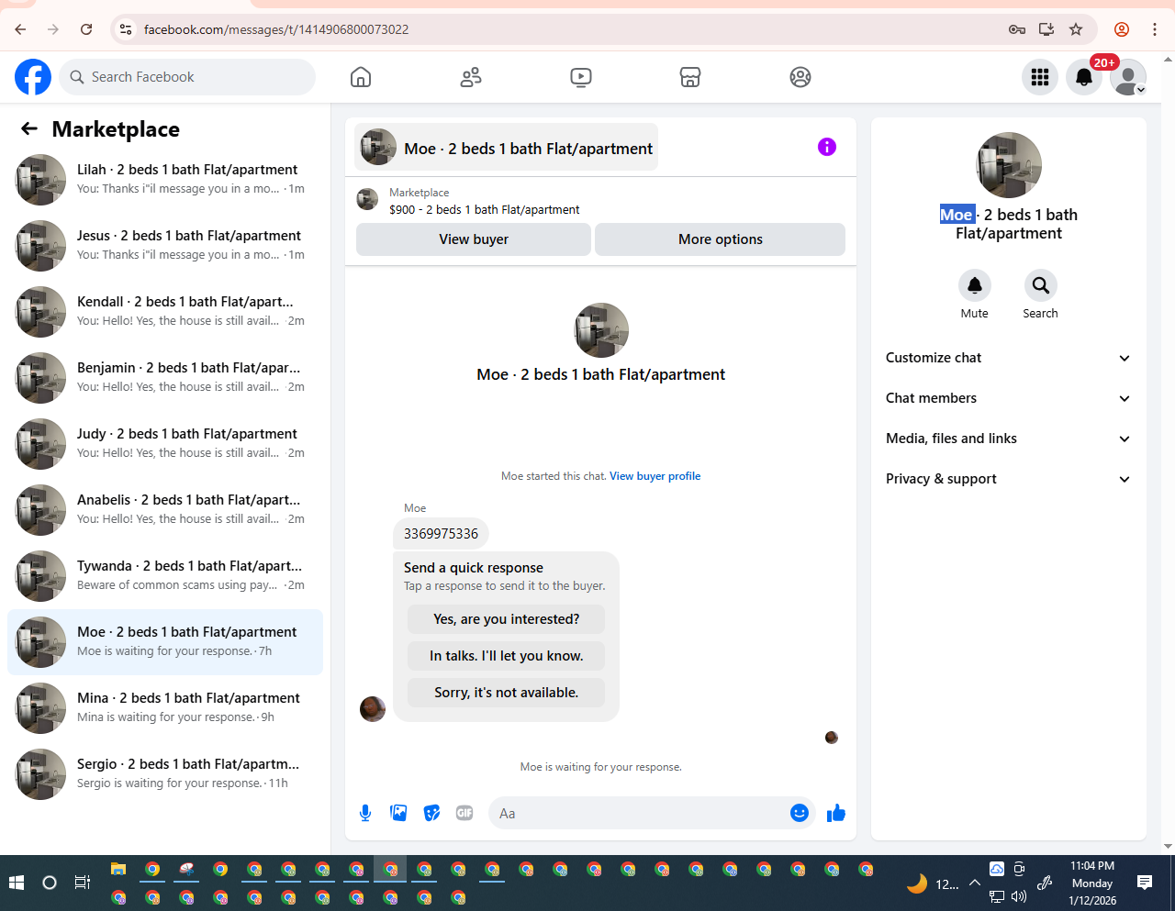Viewport: 1175px width, 911px height.
Task: Mute this conversation with bell icon
Action: point(975,285)
